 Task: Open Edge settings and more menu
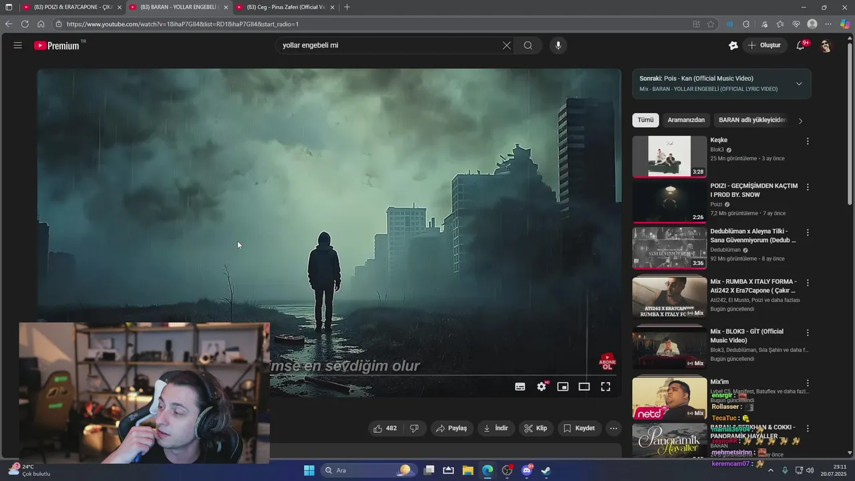(829, 24)
